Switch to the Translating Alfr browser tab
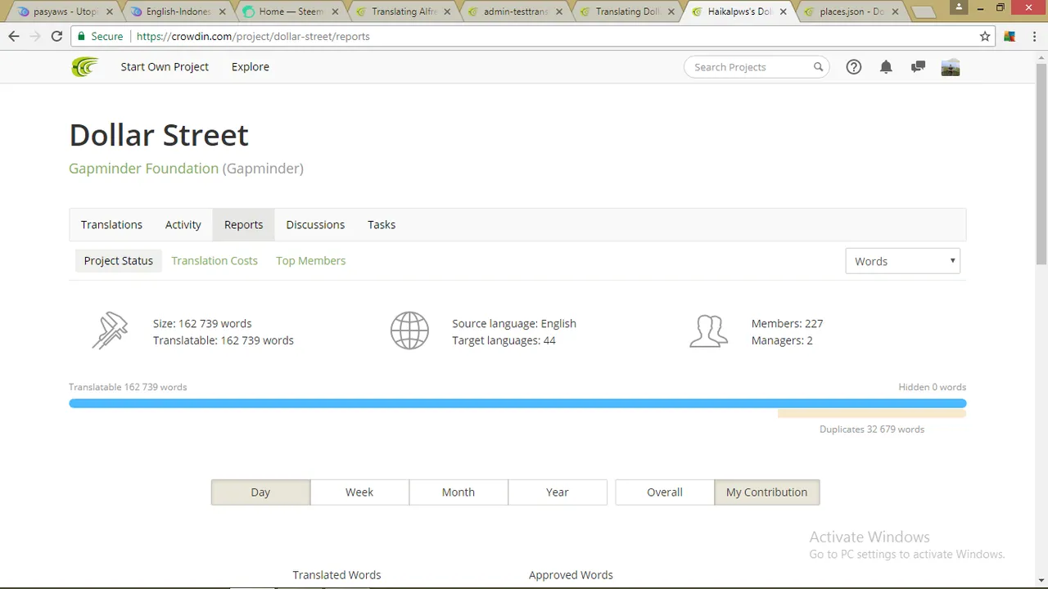Image resolution: width=1048 pixels, height=589 pixels. [x=401, y=12]
